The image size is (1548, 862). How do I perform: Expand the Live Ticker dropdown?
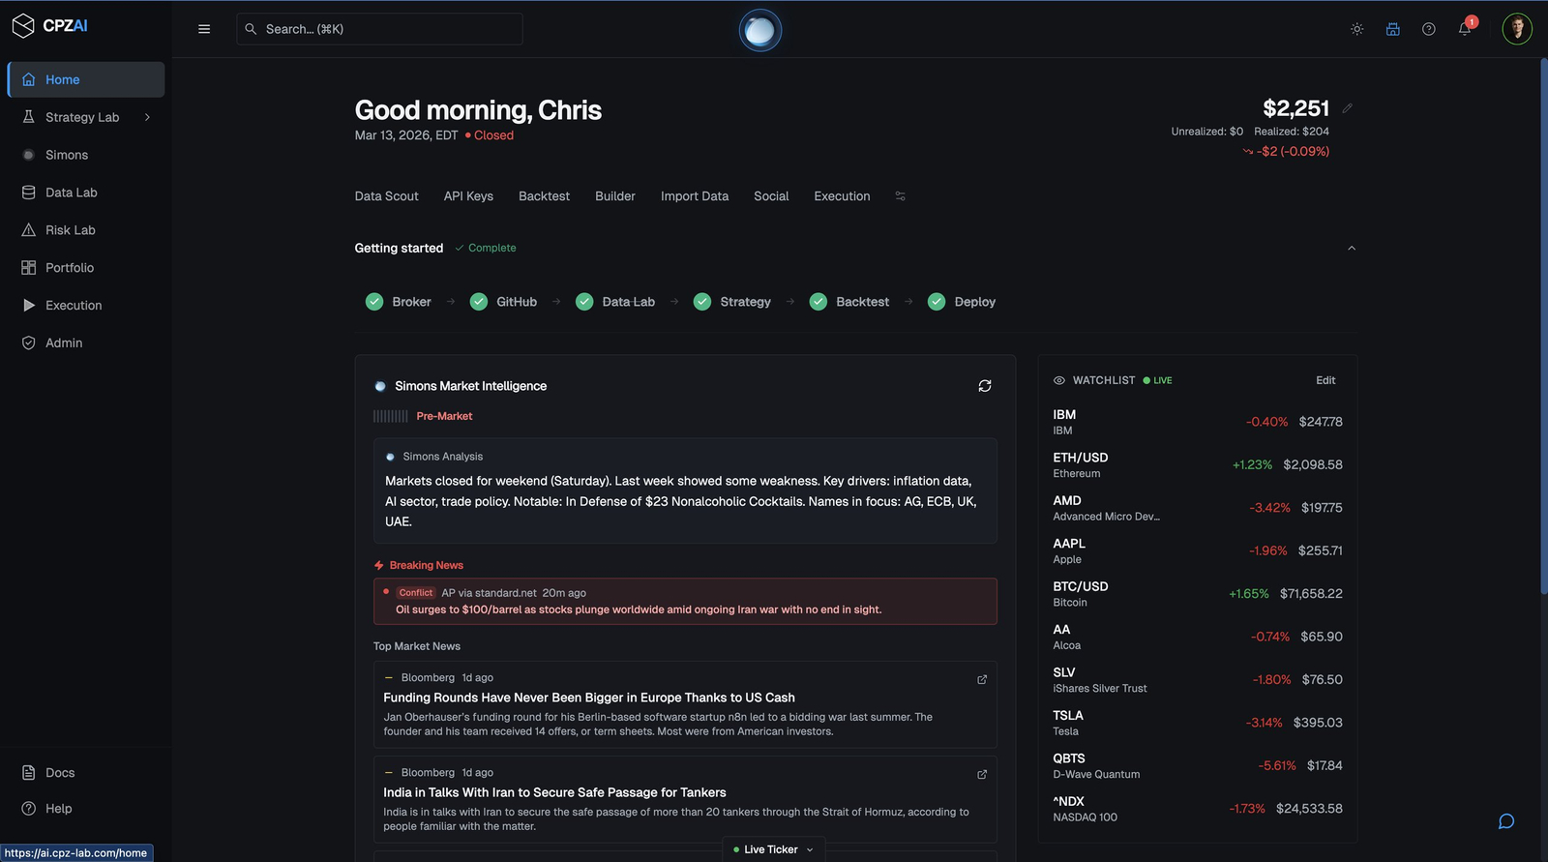coord(810,849)
